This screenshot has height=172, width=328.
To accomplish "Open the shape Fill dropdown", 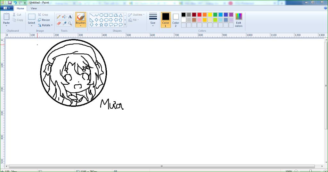I will coord(134,20).
